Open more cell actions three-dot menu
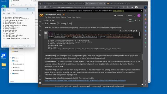The image size is (167, 94). tap(139, 31)
